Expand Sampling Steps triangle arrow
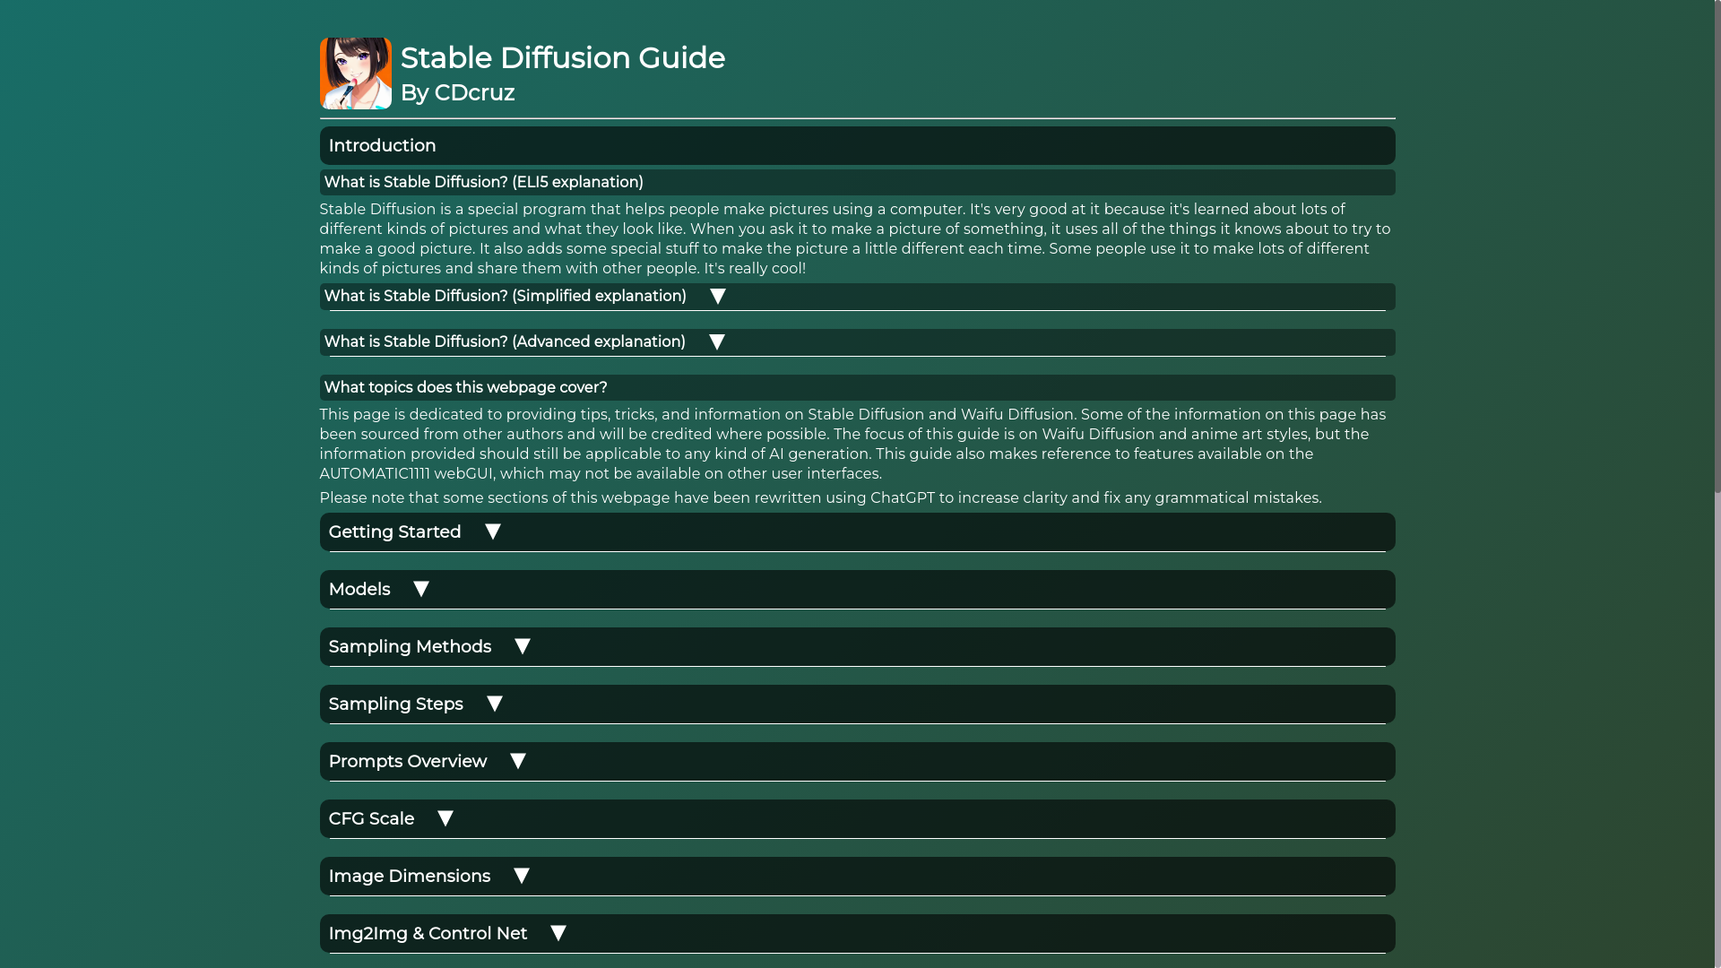The height and width of the screenshot is (968, 1721). coord(494,704)
